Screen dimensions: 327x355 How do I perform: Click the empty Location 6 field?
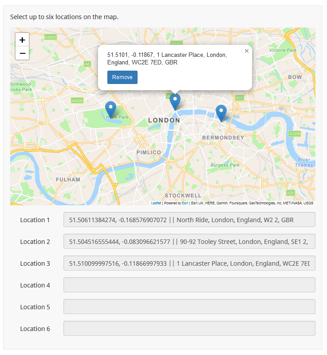[189, 329]
